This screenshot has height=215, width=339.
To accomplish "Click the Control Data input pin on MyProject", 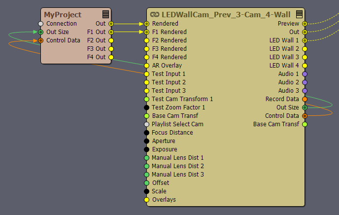I will tap(40, 40).
